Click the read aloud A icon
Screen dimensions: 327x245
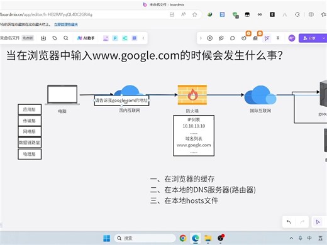tap(184, 14)
